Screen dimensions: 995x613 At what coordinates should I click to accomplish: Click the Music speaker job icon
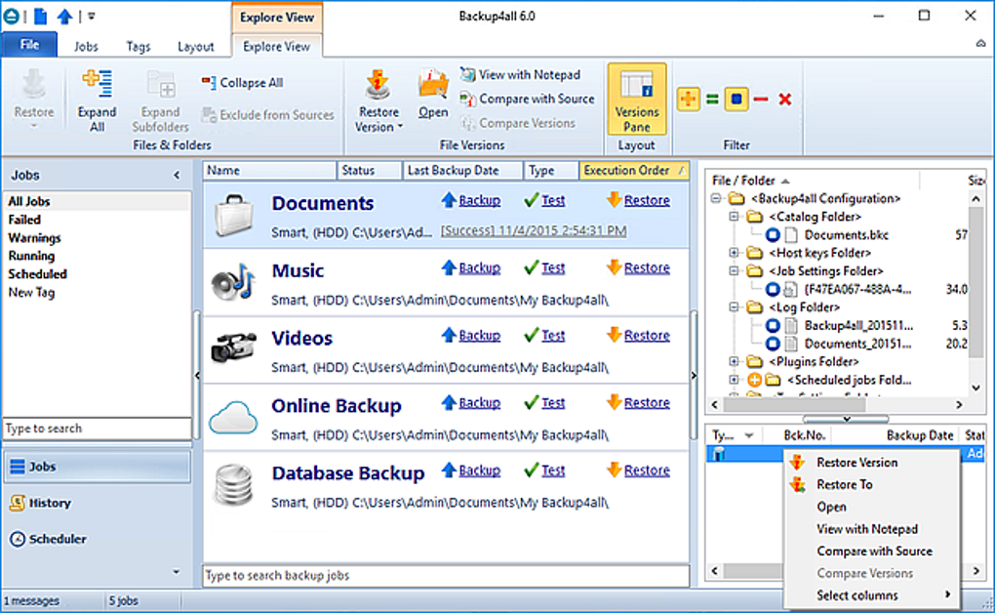[x=233, y=283]
